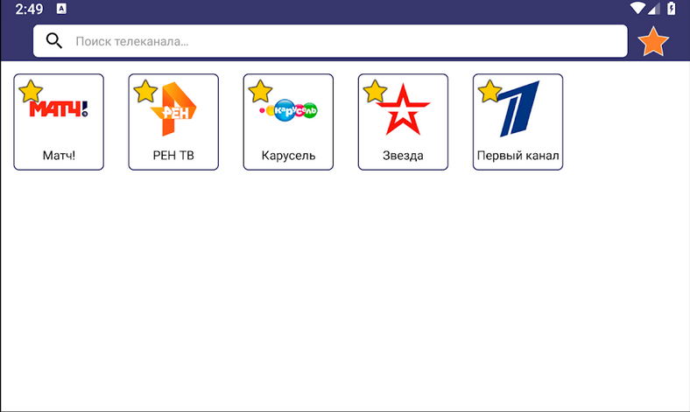Viewport: 690px width, 412px height.
Task: Launch Первый канал via its label
Action: click(517, 157)
